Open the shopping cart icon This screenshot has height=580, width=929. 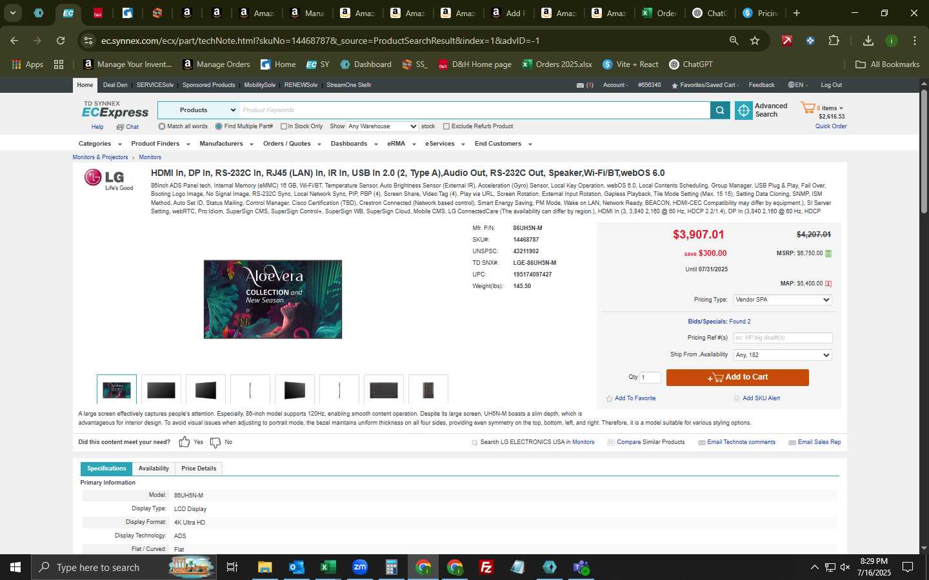(x=808, y=108)
